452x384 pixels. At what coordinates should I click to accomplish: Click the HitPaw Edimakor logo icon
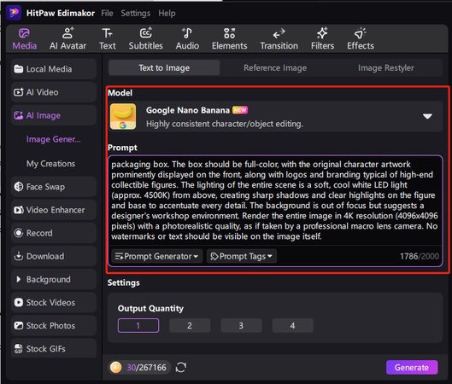pyautogui.click(x=14, y=13)
